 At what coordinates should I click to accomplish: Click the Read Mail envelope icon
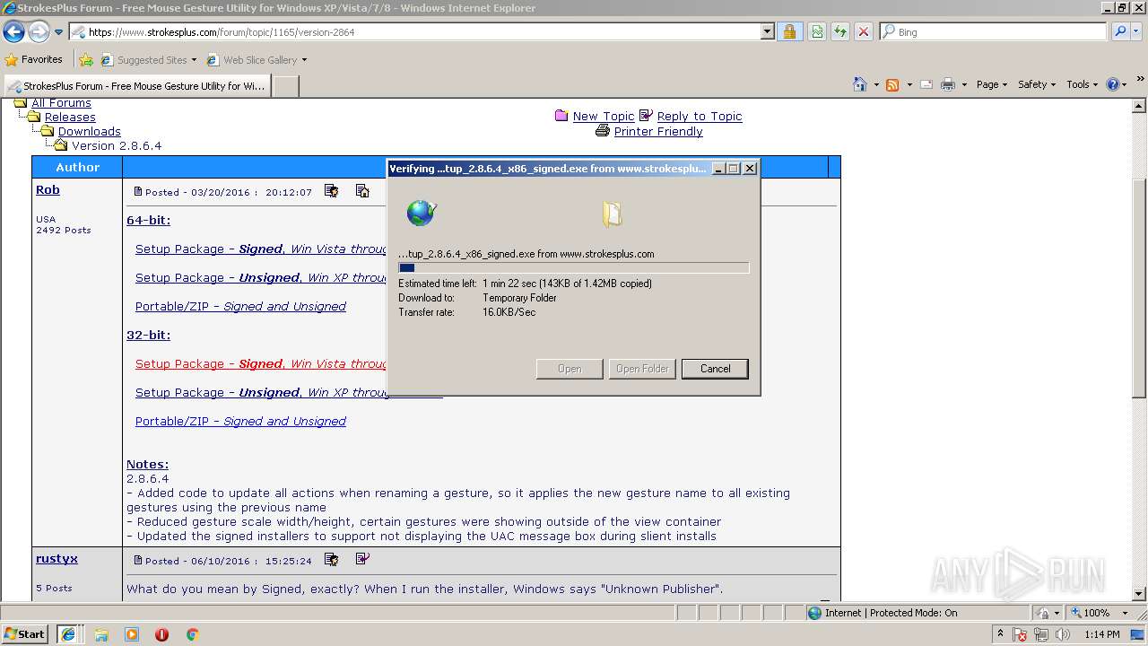926,84
